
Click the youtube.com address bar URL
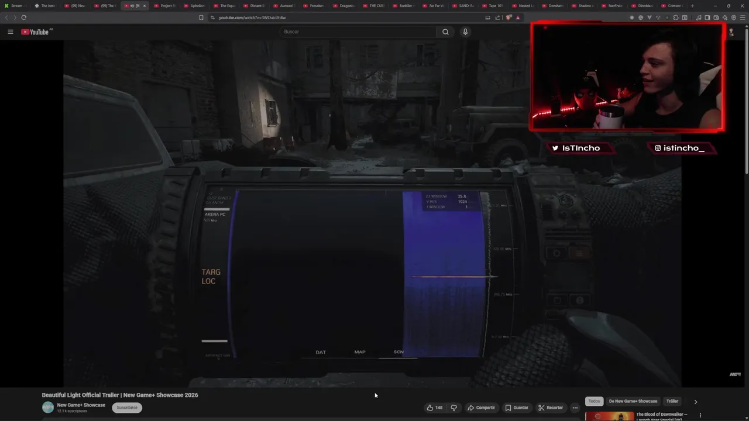pos(252,18)
